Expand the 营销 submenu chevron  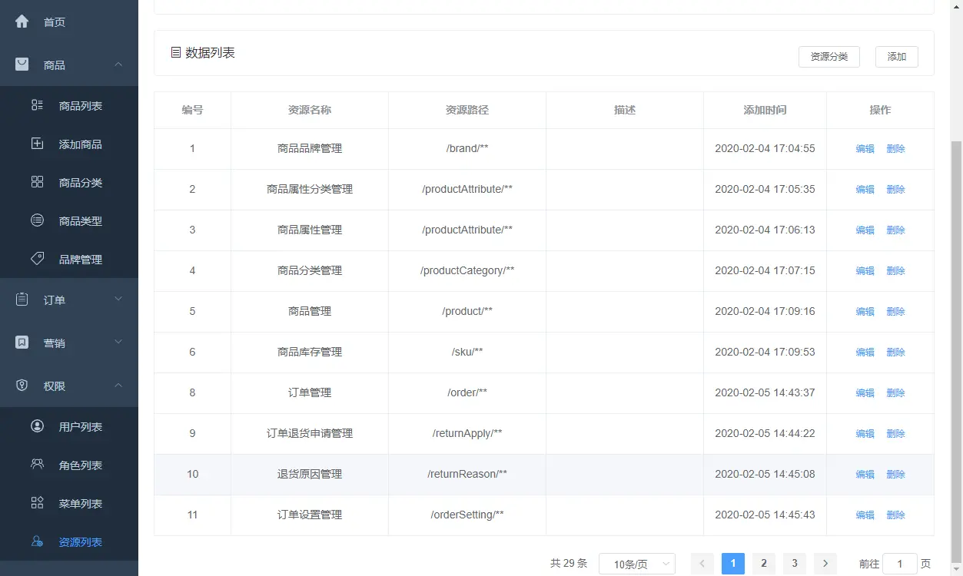(118, 342)
